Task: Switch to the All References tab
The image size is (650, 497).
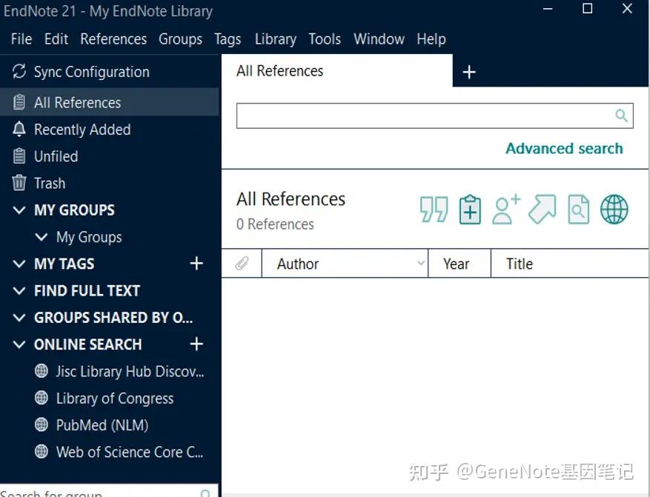Action: (279, 71)
